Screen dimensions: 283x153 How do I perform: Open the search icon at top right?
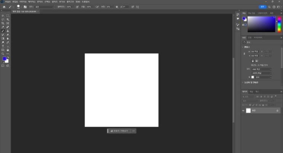coord(269,7)
